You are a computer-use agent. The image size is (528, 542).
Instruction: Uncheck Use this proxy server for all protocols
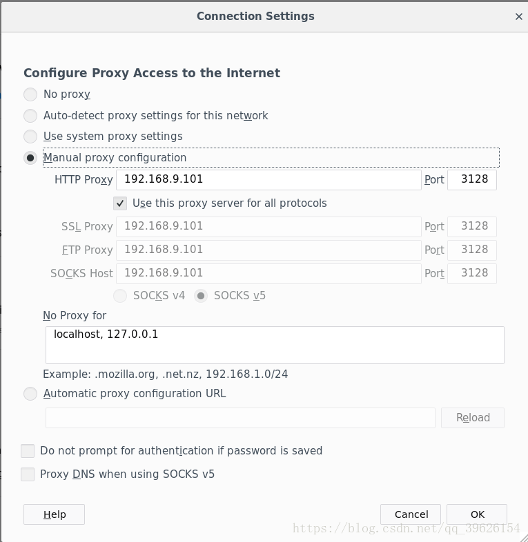(120, 203)
